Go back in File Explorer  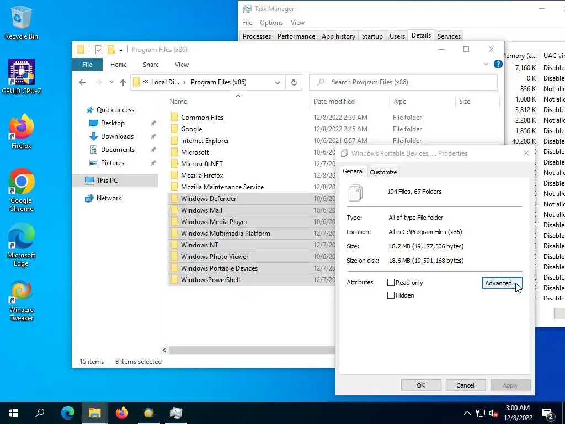82,82
